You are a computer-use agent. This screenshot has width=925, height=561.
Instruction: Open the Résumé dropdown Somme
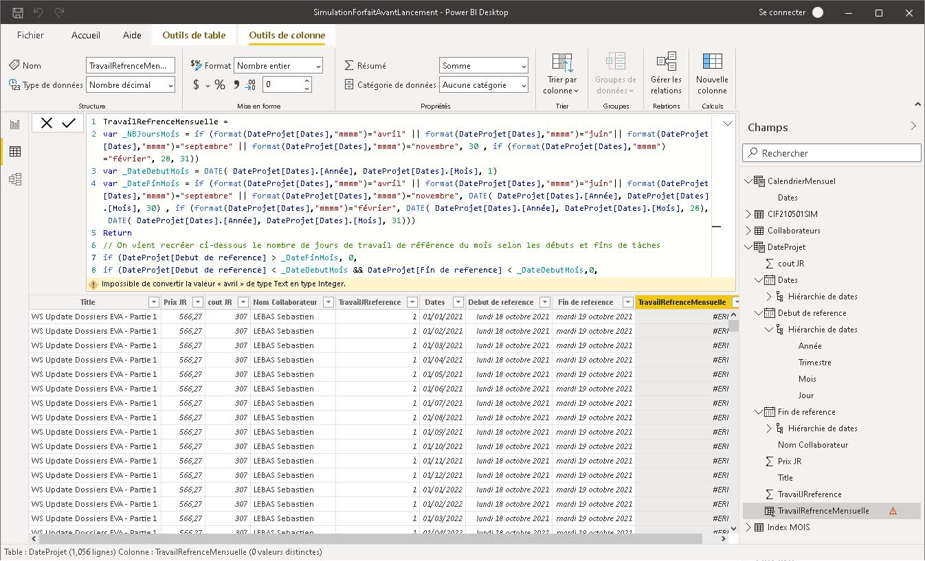pos(484,65)
